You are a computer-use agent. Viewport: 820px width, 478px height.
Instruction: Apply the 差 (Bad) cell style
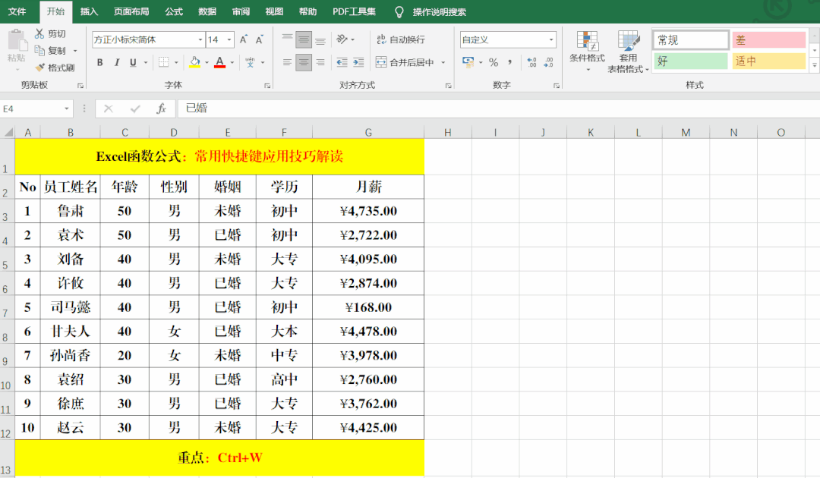tap(768, 39)
